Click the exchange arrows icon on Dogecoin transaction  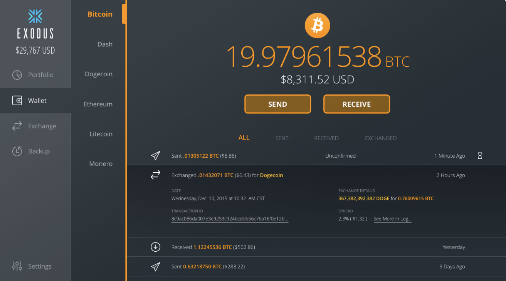[x=155, y=175]
